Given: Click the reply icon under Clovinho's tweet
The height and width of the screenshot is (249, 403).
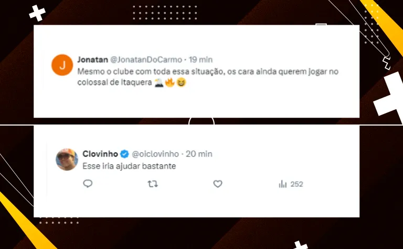Looking at the screenshot, I should (88, 184).
